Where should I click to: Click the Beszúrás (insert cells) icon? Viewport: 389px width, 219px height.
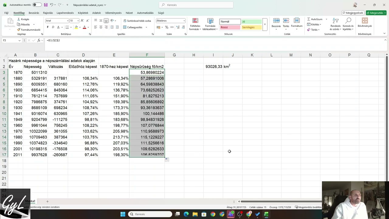coord(276,21)
